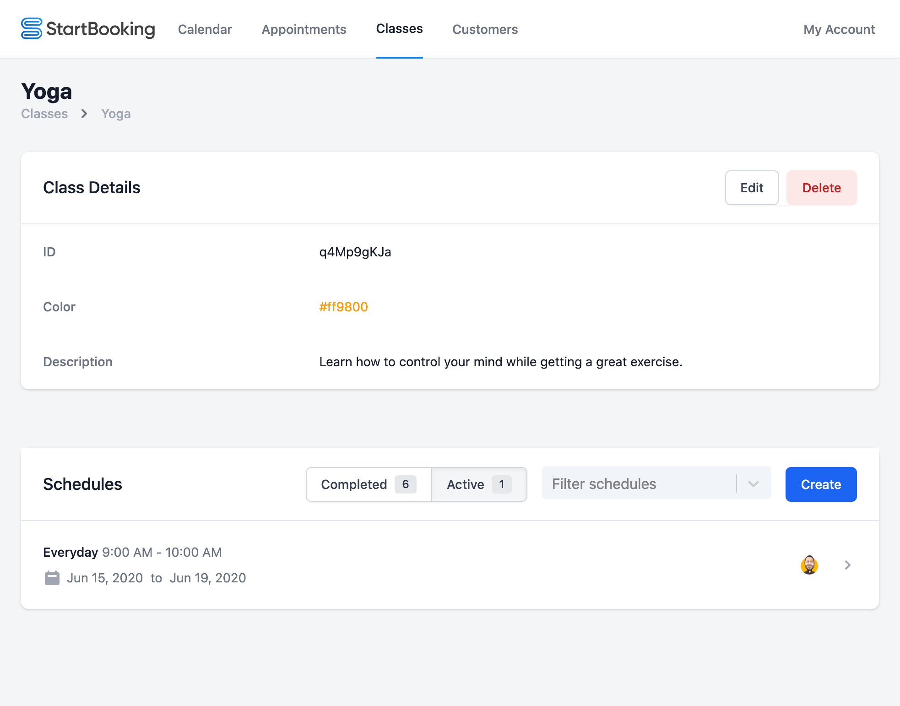Open the Everyday schedule via chevron
900x706 pixels.
pyautogui.click(x=847, y=565)
